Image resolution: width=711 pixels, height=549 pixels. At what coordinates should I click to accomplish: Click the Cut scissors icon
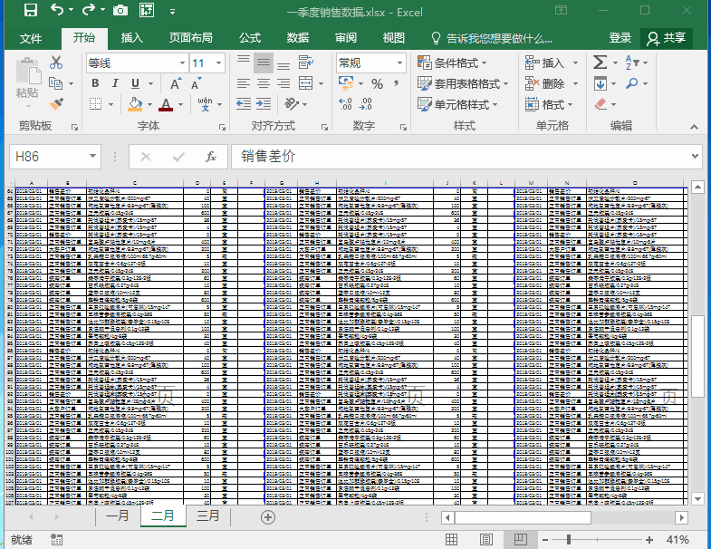pos(56,63)
